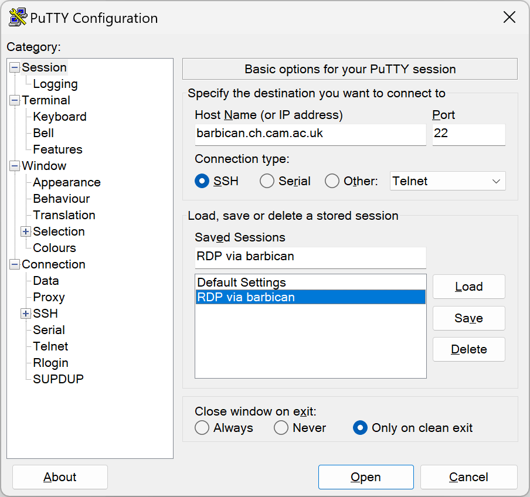
Task: Click the Open button to connect
Action: point(366,477)
